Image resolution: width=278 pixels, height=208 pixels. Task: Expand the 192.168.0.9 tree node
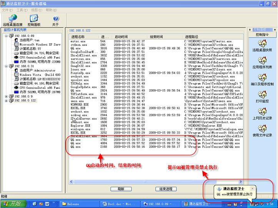click(6, 96)
